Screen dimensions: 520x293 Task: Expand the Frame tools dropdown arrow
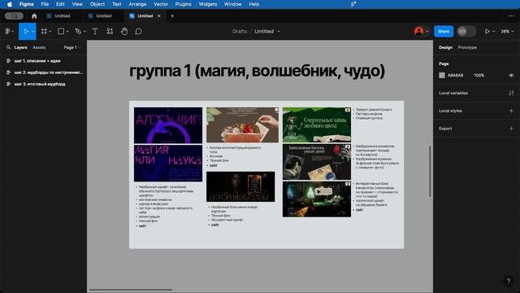pyautogui.click(x=50, y=31)
